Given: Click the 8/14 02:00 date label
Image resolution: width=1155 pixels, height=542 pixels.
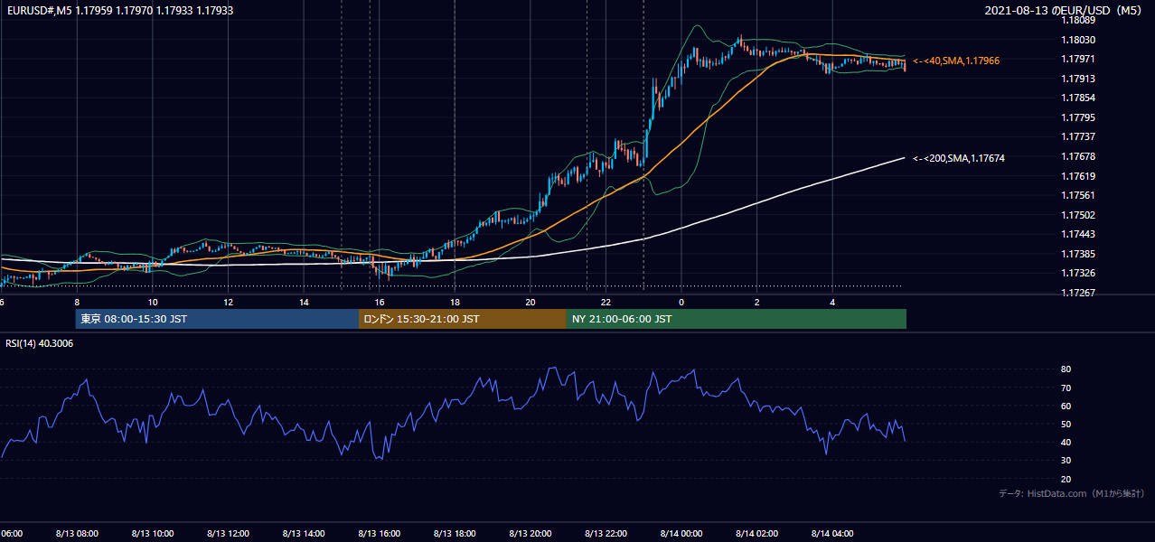Looking at the screenshot, I should (756, 533).
